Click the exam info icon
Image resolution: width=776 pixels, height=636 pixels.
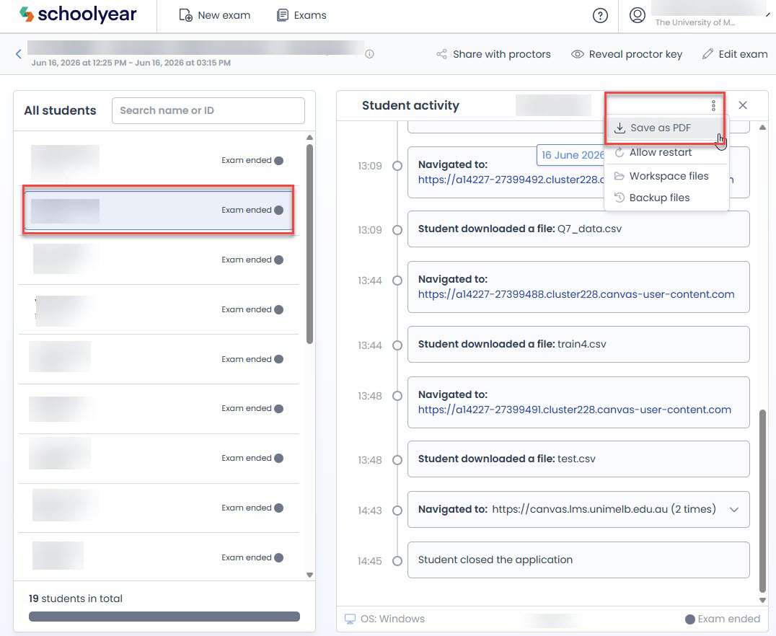click(x=369, y=54)
